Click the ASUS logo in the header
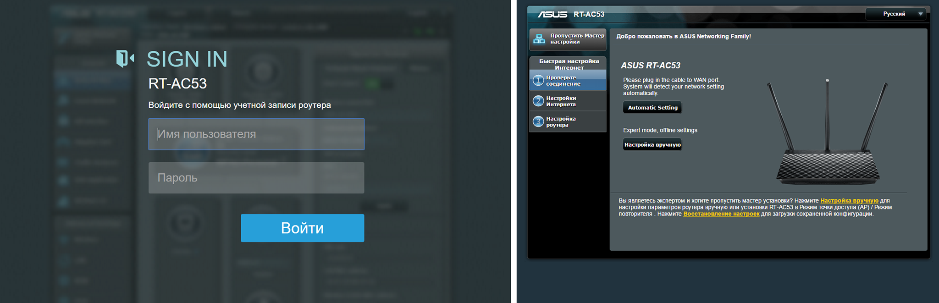 [x=552, y=14]
